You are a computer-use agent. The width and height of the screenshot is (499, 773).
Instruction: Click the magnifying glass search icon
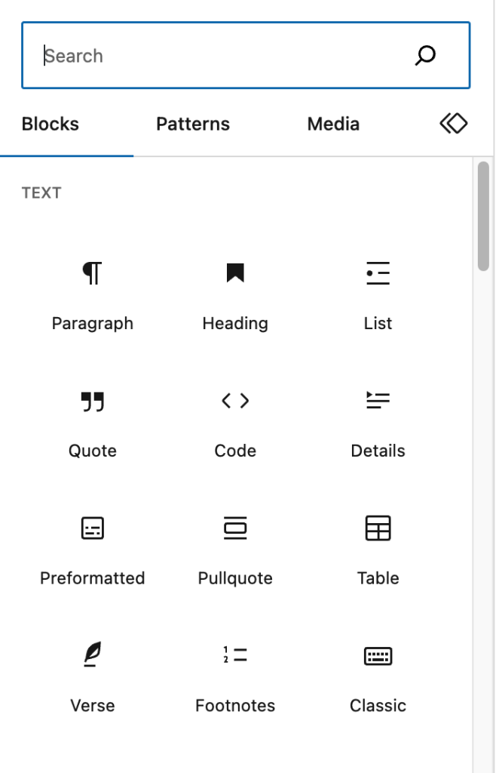click(x=426, y=55)
